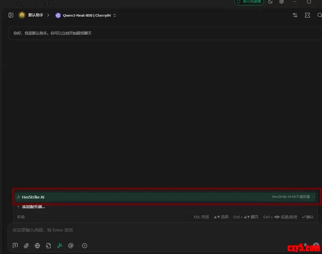
Task: Open the Qwen3-Next-80B model selector dropdown
Action: pos(86,15)
